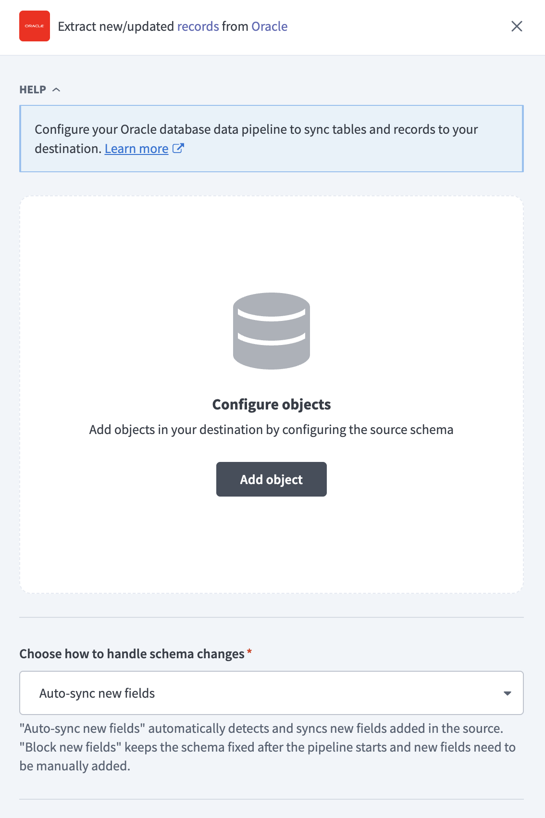
Task: Click the HELP label
Action: pyautogui.click(x=33, y=89)
